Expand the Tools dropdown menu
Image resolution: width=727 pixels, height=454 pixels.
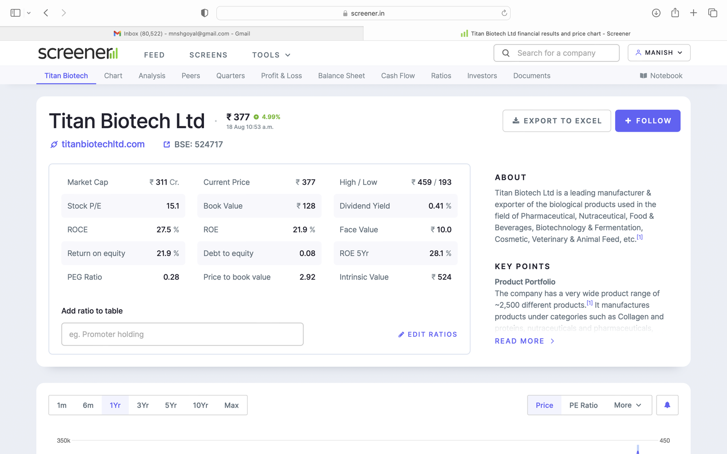271,55
